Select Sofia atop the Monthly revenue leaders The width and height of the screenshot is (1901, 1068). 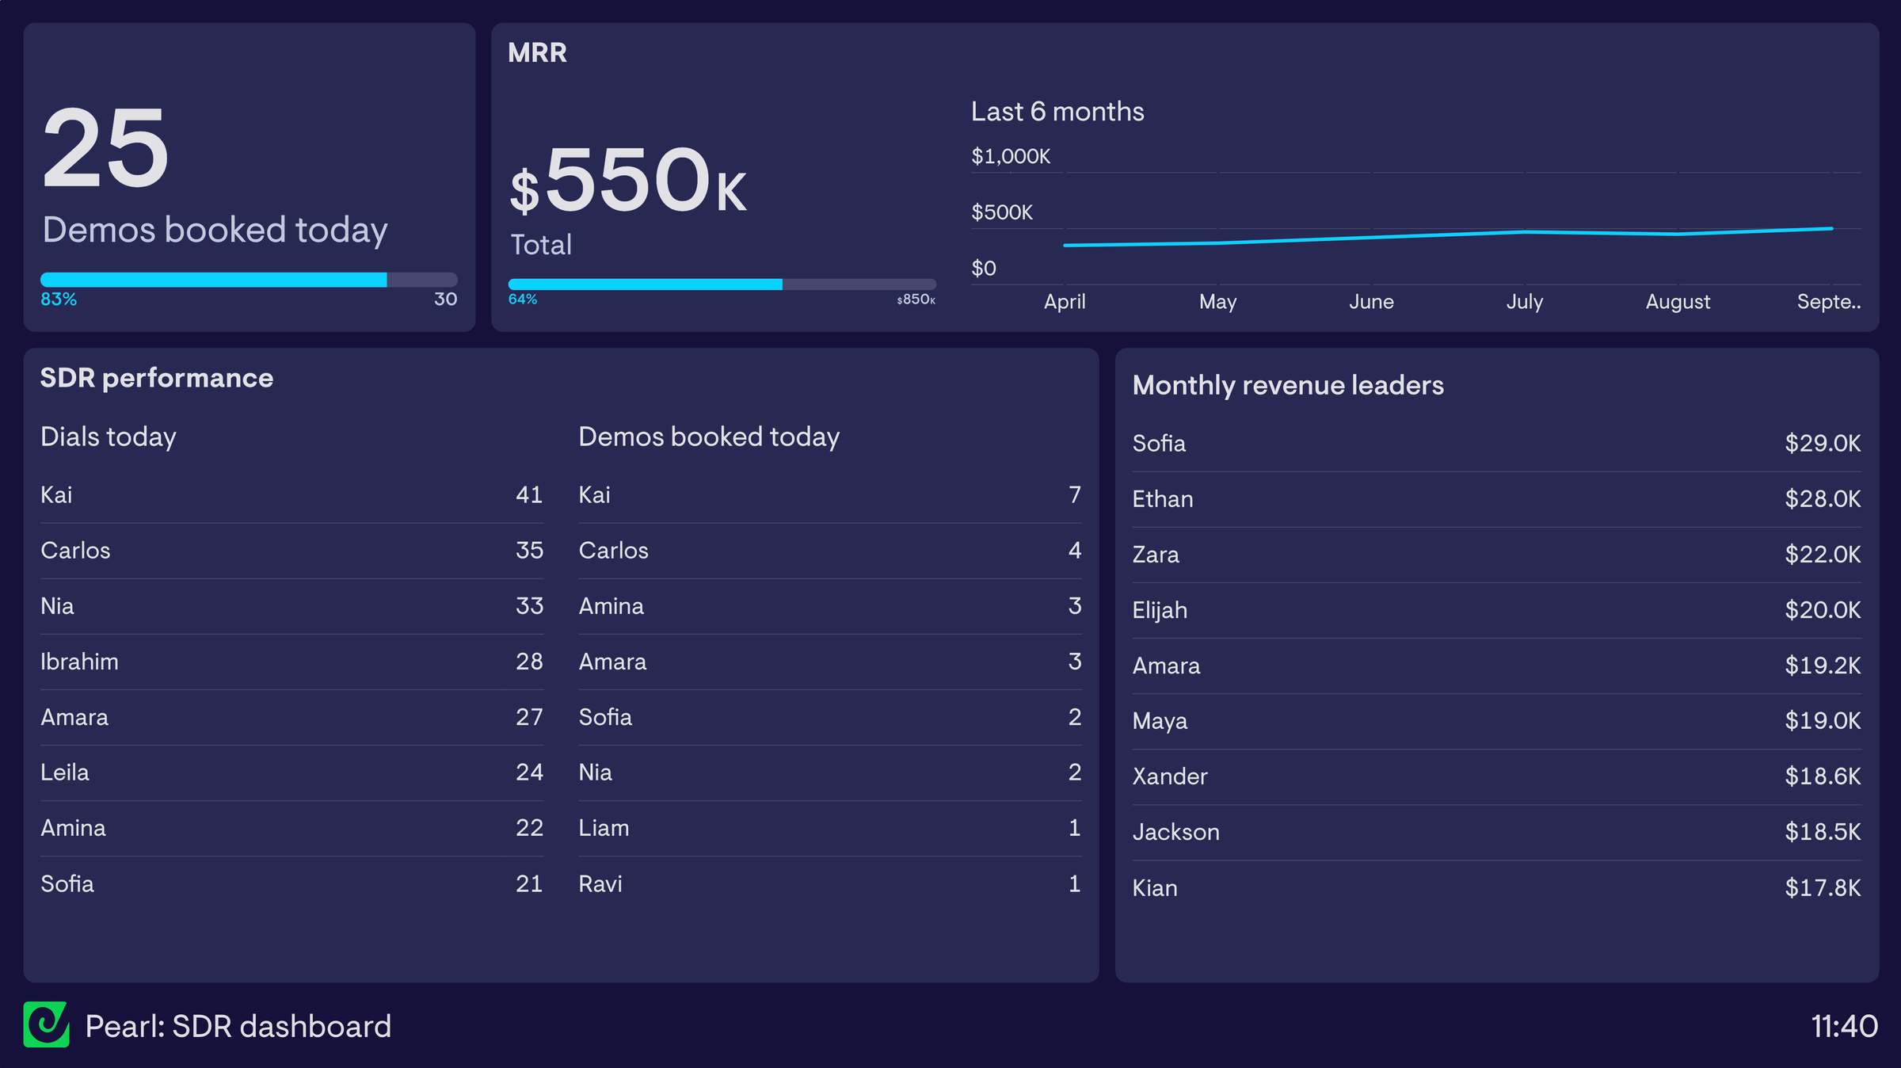(1159, 444)
